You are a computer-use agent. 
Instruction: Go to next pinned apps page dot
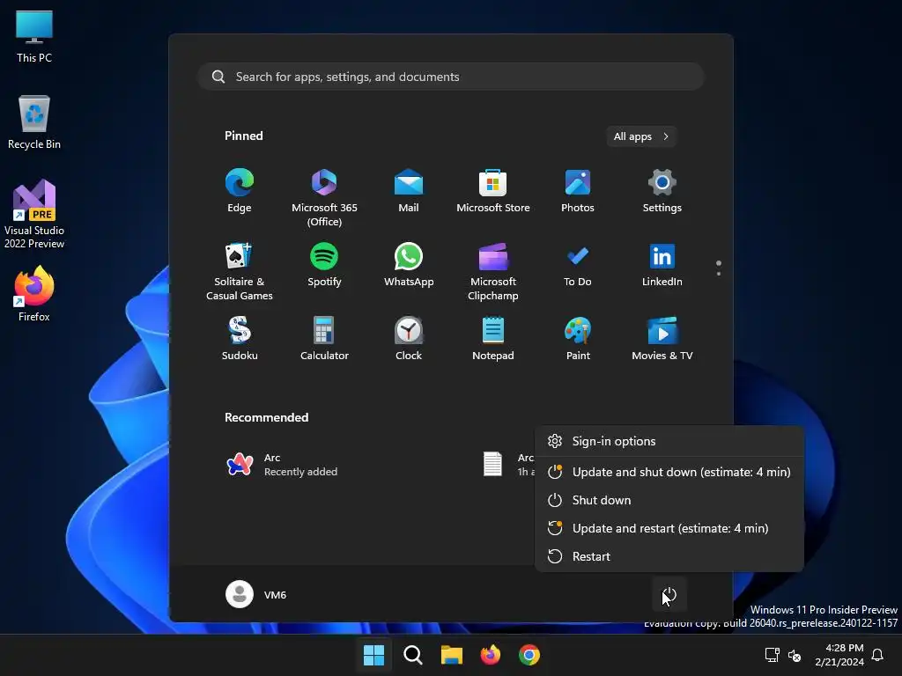[x=719, y=274]
